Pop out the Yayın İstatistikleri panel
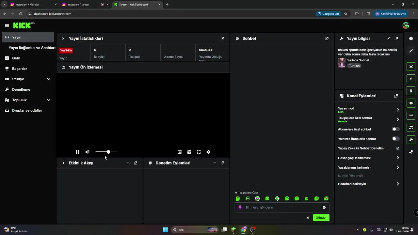 pos(222,39)
